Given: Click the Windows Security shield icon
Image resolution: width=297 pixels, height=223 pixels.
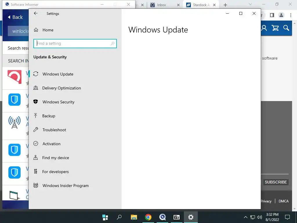Looking at the screenshot, I should tap(36, 102).
